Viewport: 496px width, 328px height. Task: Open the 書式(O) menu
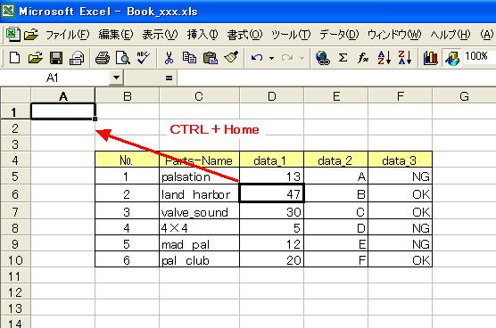click(244, 35)
